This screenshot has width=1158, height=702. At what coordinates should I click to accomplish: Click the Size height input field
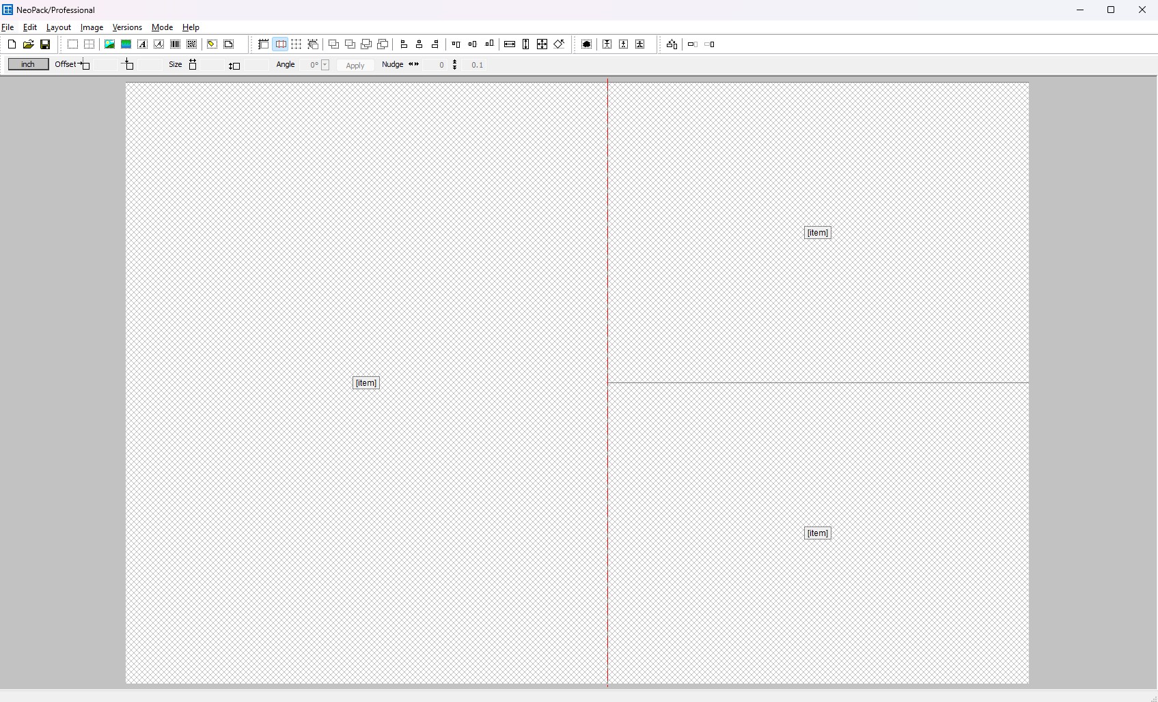256,65
